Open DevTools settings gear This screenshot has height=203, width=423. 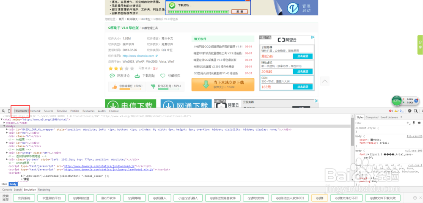coord(409,111)
